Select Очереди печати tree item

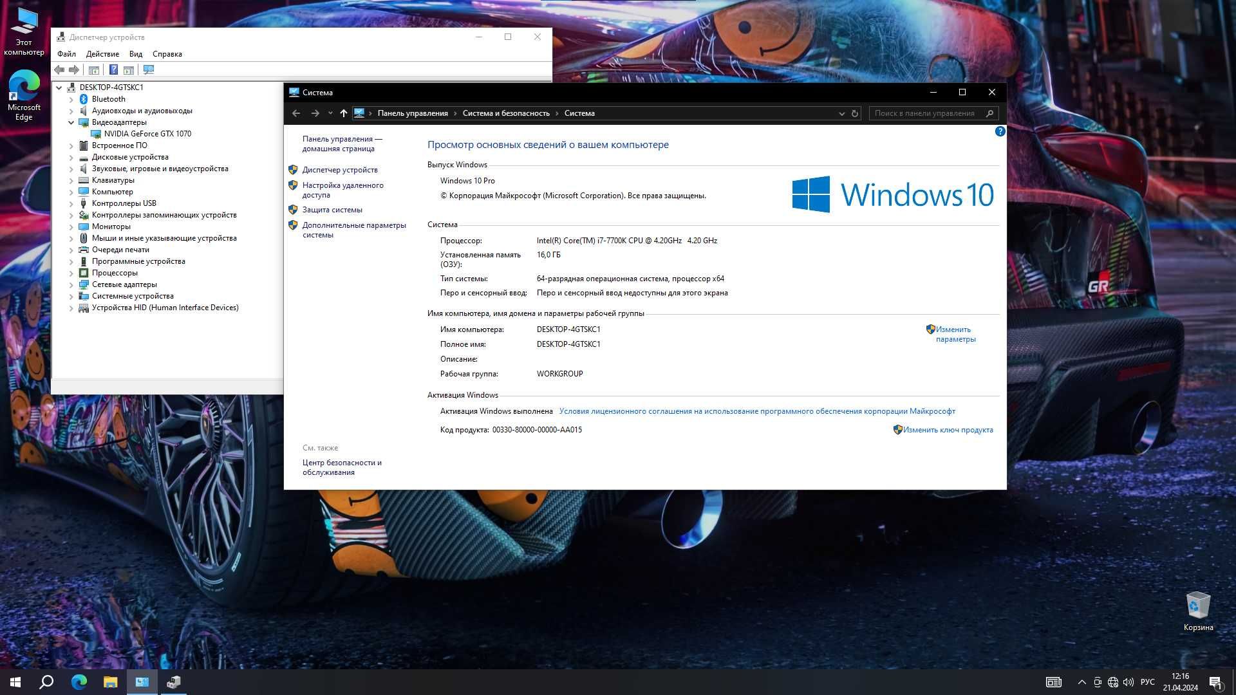tap(120, 250)
